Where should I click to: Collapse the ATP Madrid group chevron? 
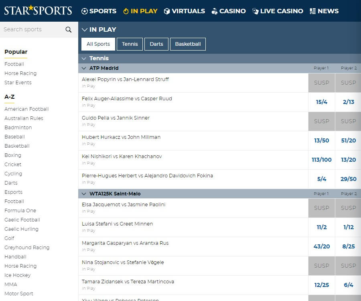coord(84,68)
